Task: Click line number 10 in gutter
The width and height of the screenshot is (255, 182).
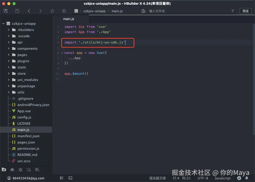Action: point(57,74)
